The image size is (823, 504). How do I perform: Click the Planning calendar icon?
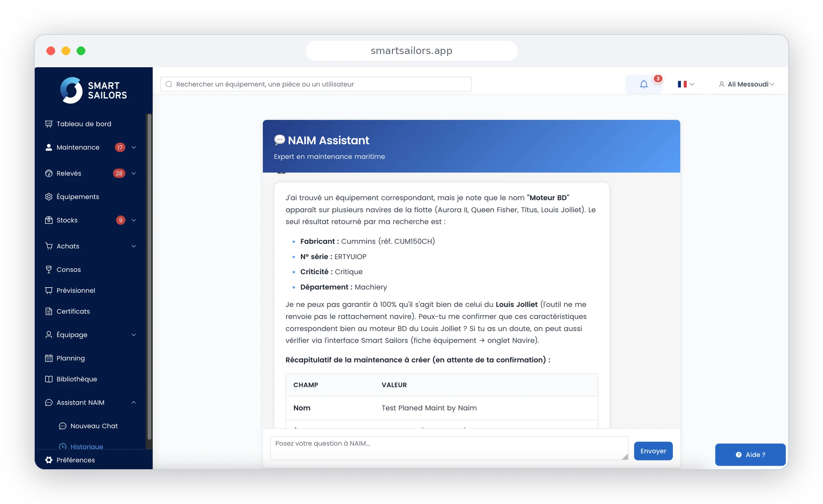(x=49, y=358)
